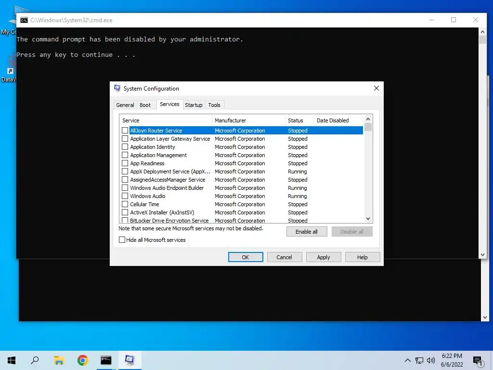Click the Apply button
The height and width of the screenshot is (370, 493).
[323, 257]
